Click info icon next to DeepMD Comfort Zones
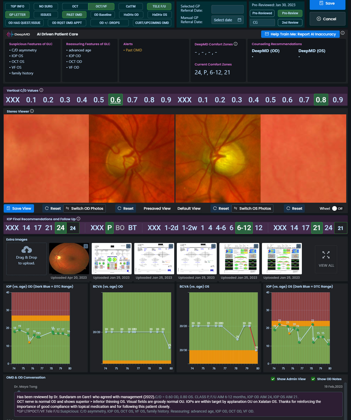The height and width of the screenshot is (420, 351). click(236, 44)
